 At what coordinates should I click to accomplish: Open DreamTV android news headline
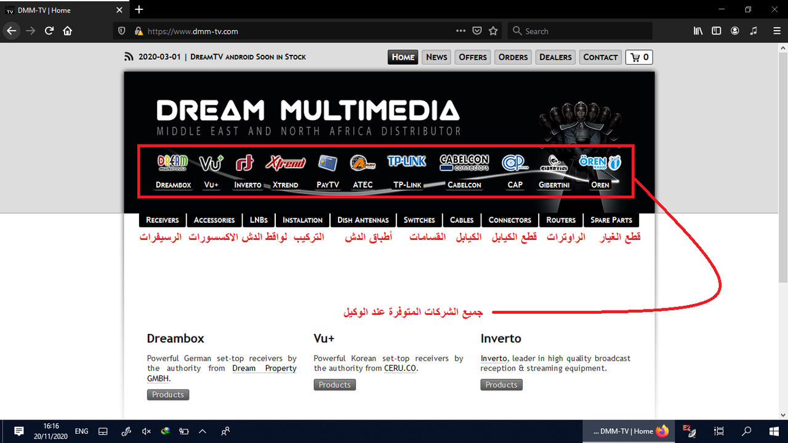coord(248,57)
